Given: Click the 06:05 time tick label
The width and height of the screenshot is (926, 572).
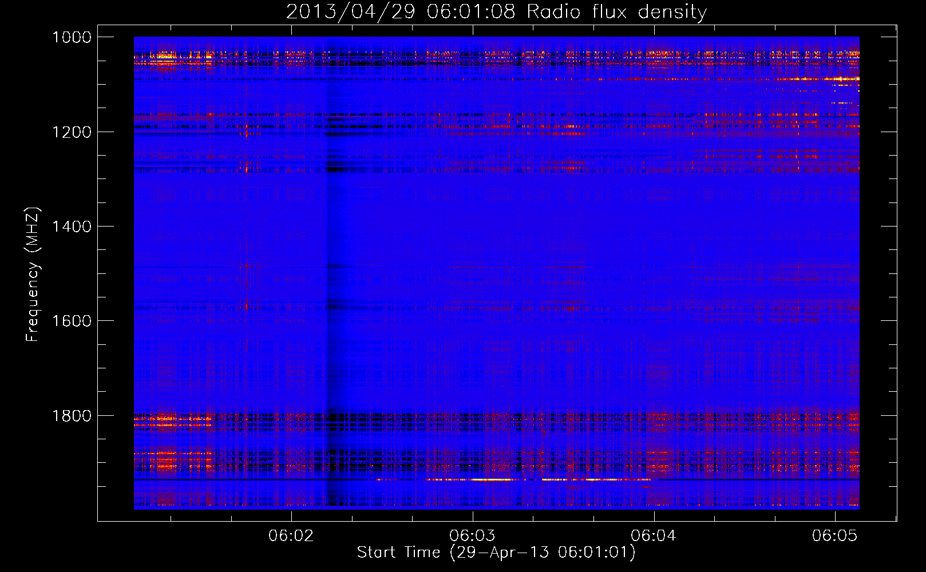Looking at the screenshot, I should (835, 536).
